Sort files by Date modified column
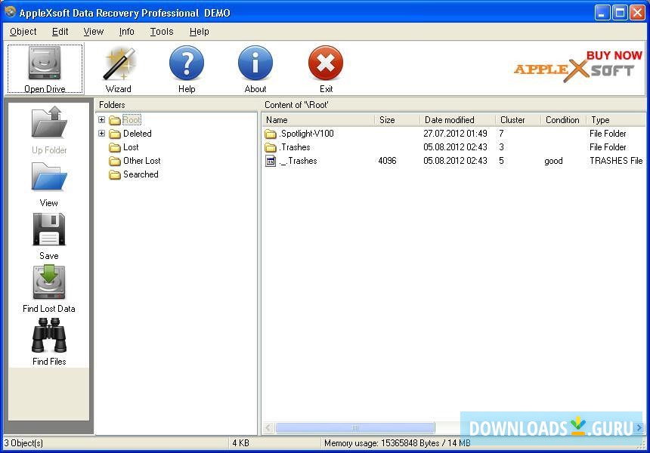The image size is (650, 453). tap(450, 120)
